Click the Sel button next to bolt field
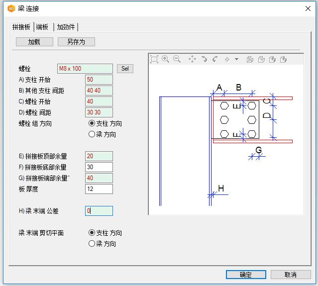Image resolution: width=318 pixels, height=286 pixels. click(125, 69)
